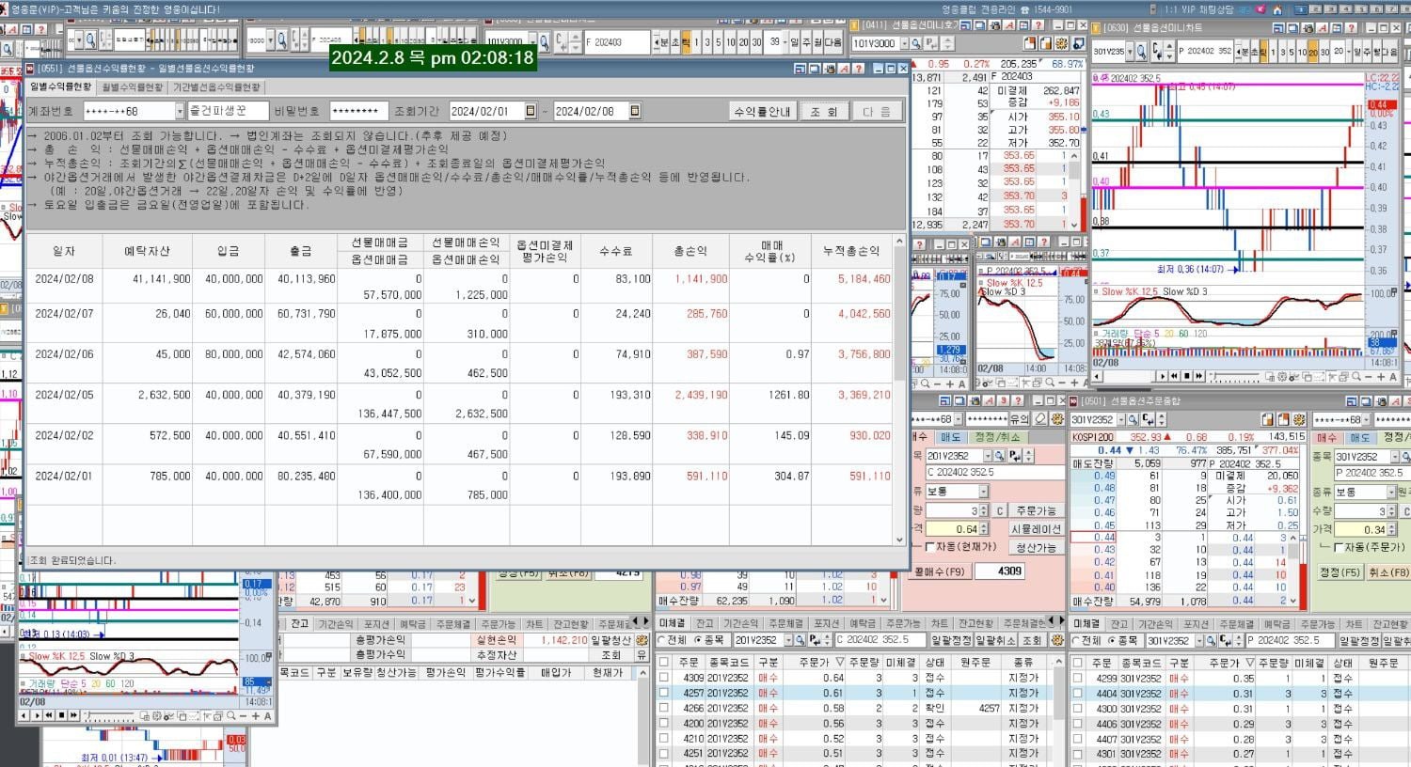Image resolution: width=1411 pixels, height=767 pixels.
Task: Click the magnifier icon next to 301V2352 in the 0501 order window
Action: [x=1135, y=420]
